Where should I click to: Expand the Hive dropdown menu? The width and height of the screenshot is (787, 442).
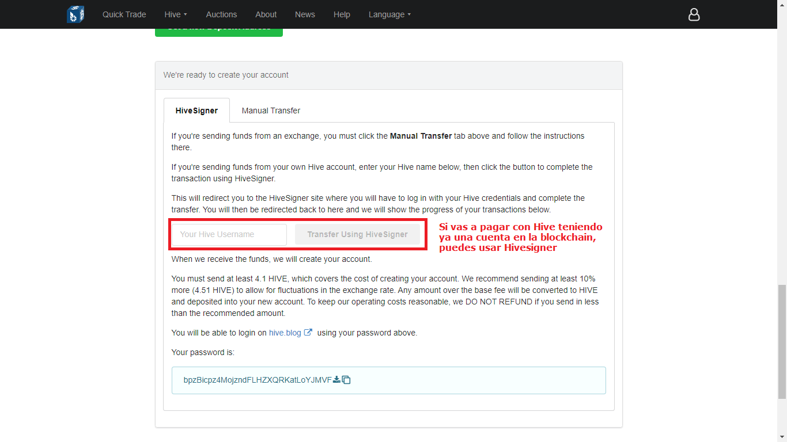[x=176, y=14]
